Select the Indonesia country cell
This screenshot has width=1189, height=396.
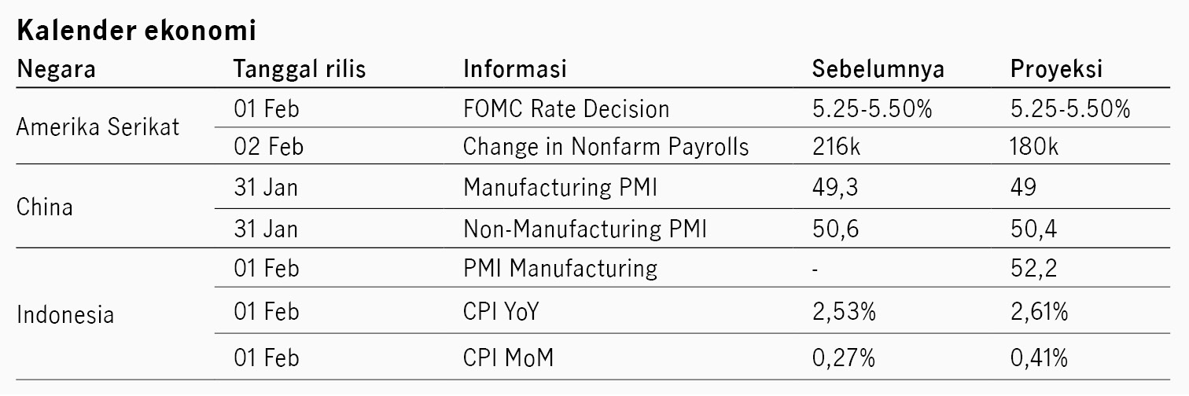point(65,314)
